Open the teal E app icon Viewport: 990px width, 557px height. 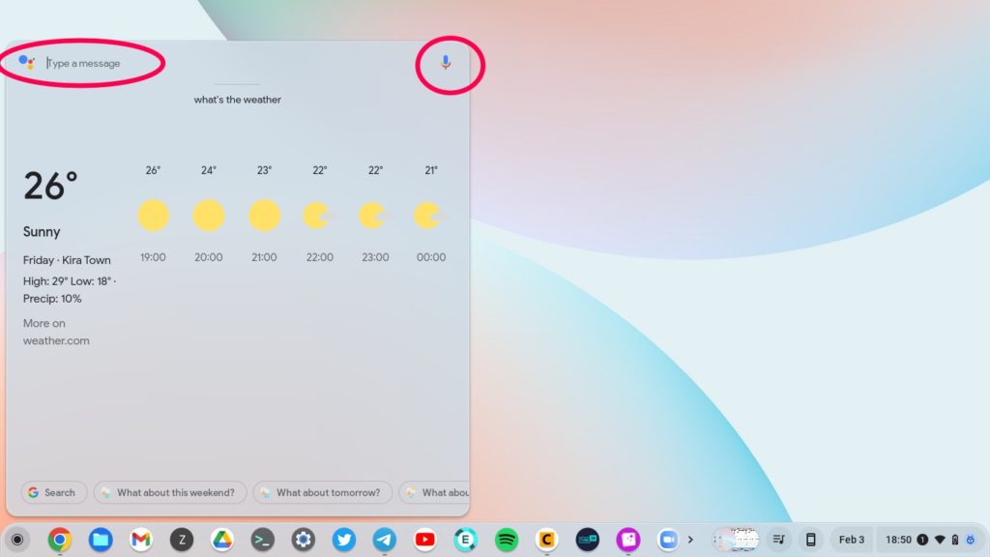(x=465, y=540)
